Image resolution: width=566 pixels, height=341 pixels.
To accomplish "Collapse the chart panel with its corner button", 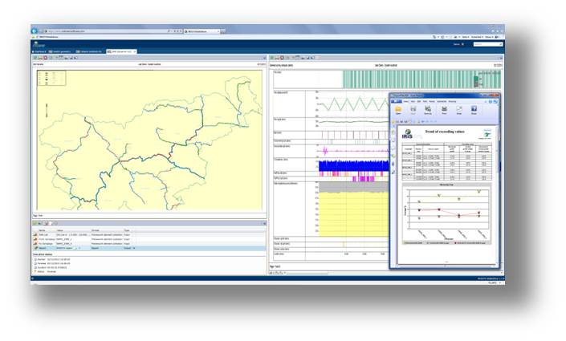I will [x=501, y=58].
